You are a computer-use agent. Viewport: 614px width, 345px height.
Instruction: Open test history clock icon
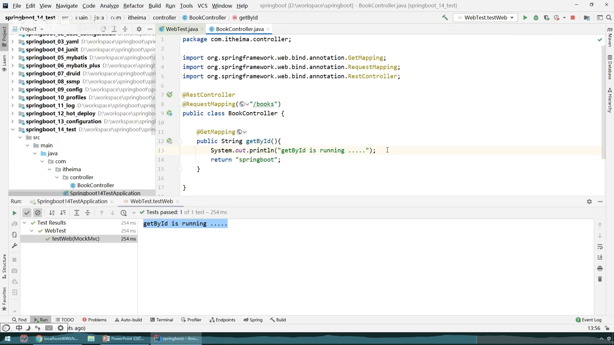(123, 213)
